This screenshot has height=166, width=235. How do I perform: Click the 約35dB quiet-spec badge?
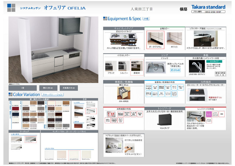(175, 70)
